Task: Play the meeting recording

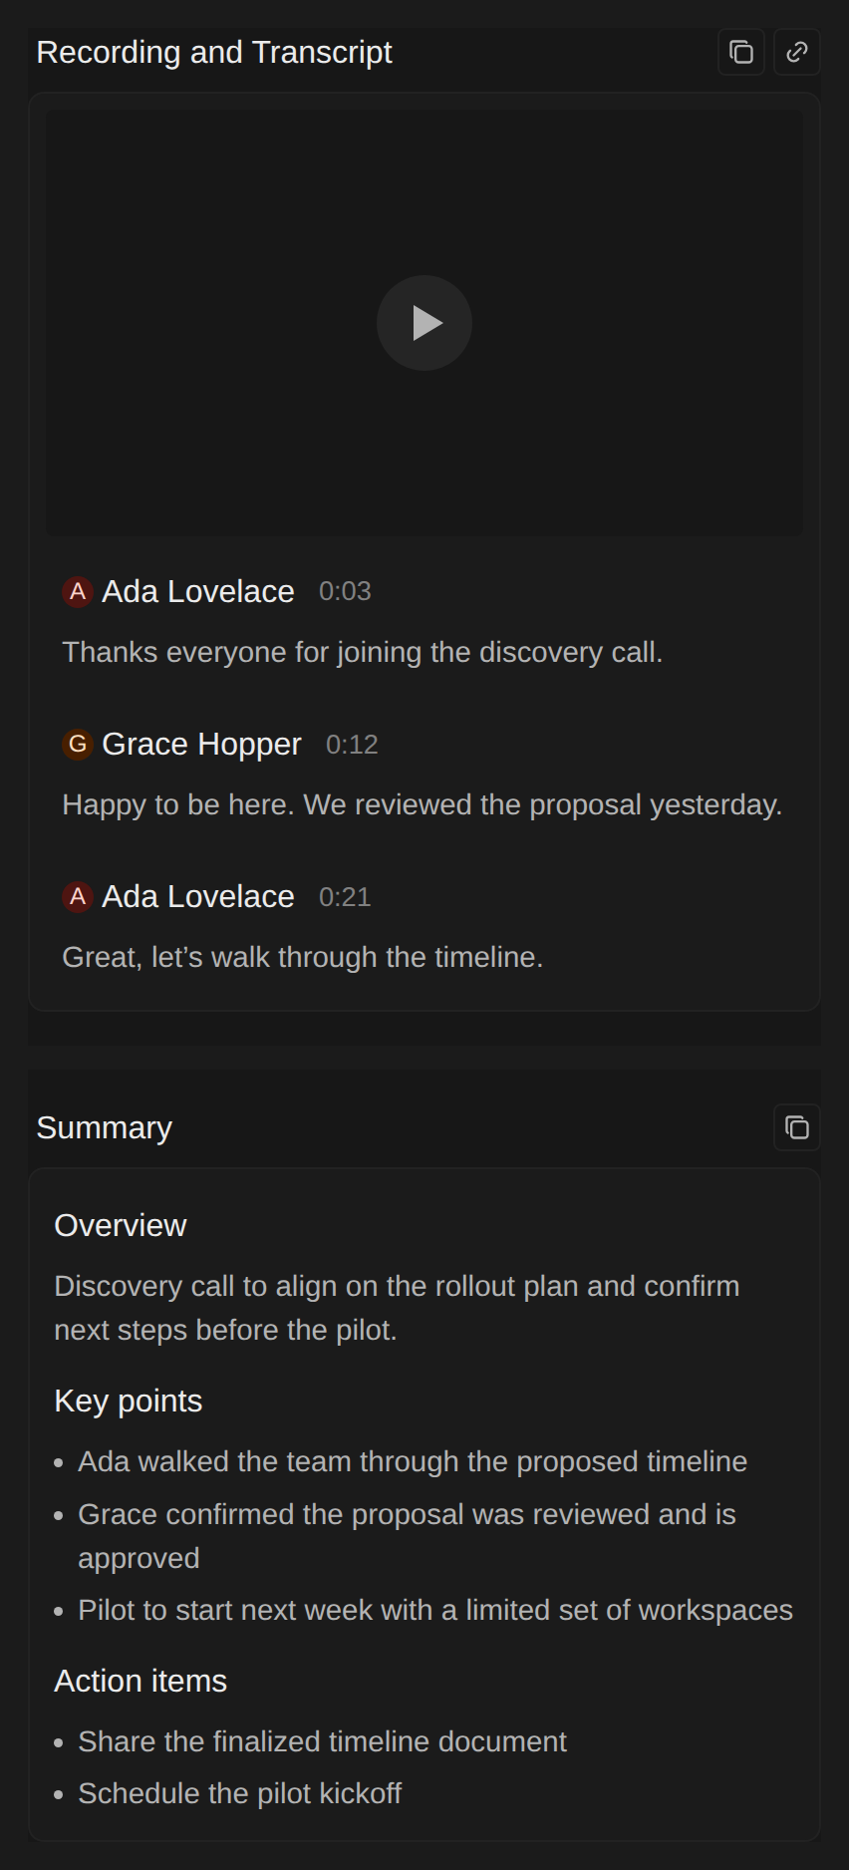Action: pyautogui.click(x=424, y=323)
